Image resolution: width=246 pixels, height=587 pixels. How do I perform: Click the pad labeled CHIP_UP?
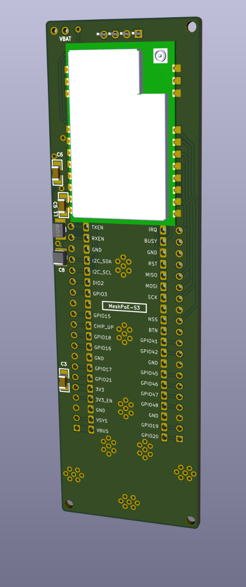[89, 326]
